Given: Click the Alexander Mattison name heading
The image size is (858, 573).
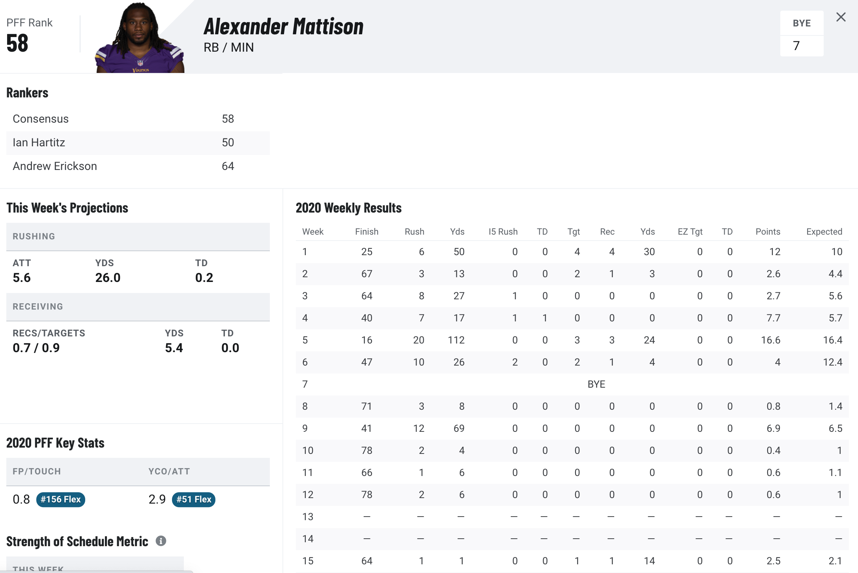Looking at the screenshot, I should (x=283, y=27).
